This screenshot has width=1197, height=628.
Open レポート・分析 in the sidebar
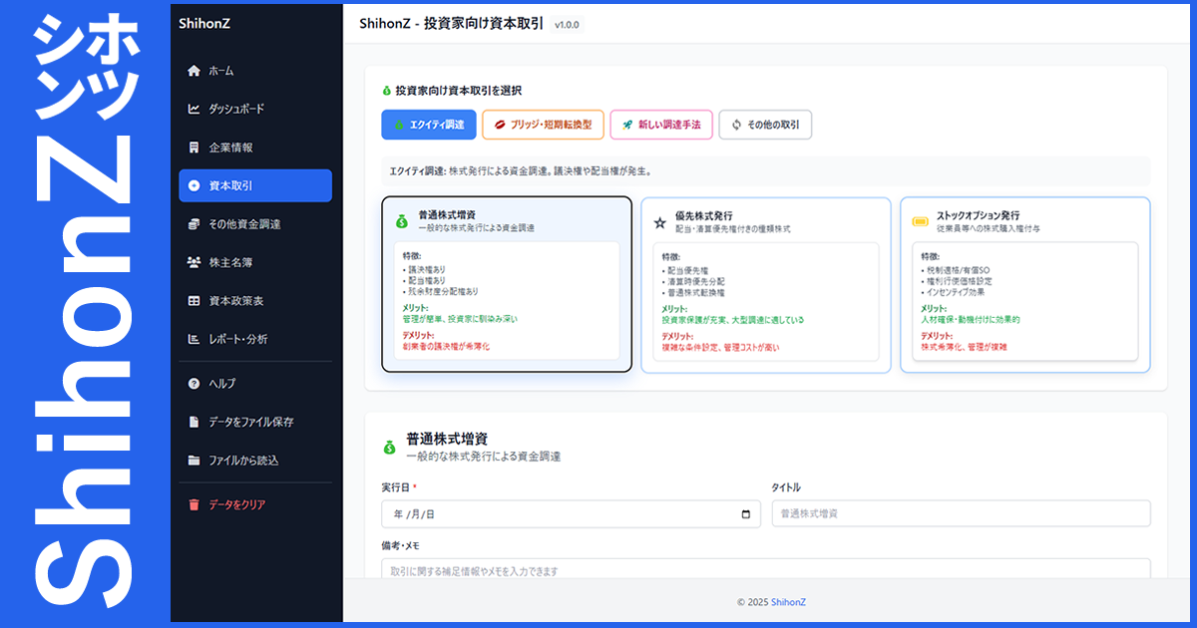pyautogui.click(x=237, y=339)
